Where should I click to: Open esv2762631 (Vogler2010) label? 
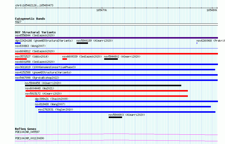[x=56, y=109]
